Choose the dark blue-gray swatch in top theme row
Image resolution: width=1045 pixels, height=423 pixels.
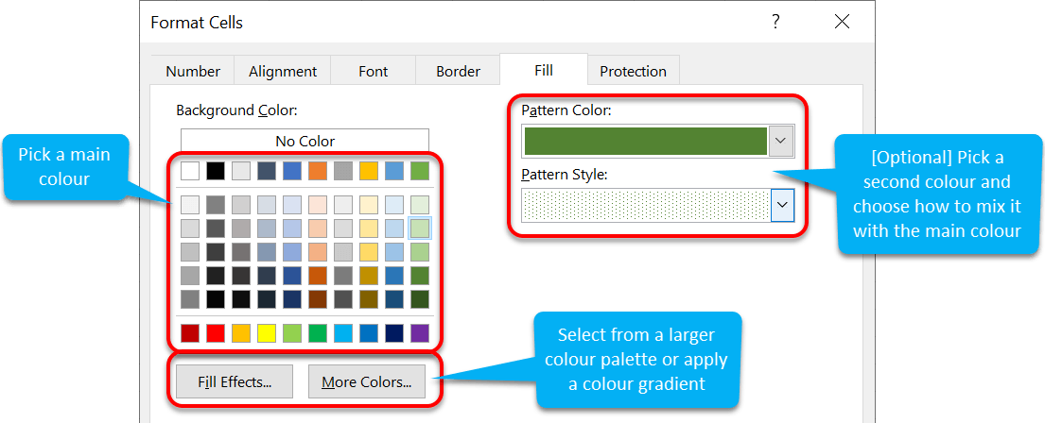[267, 171]
